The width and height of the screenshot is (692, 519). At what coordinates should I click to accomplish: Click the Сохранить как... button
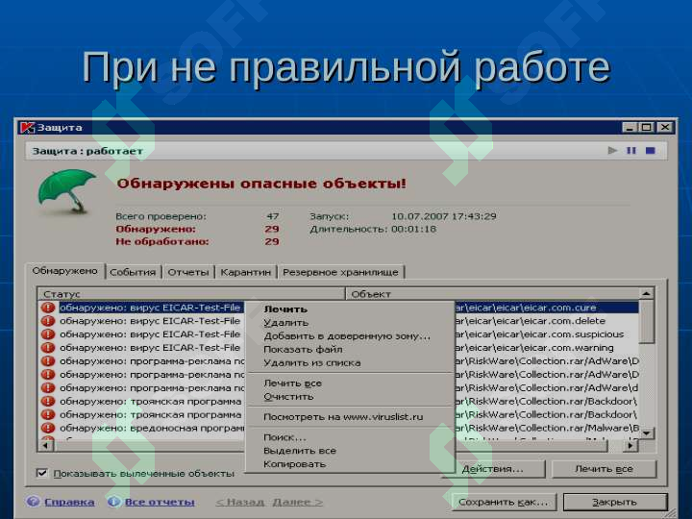503,503
